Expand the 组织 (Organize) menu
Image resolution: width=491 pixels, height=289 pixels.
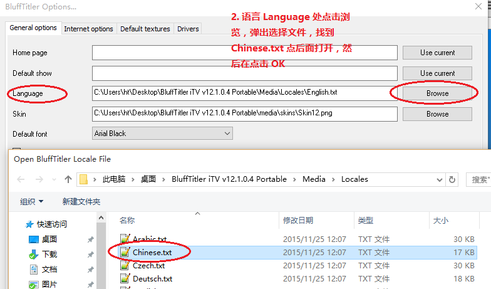pyautogui.click(x=32, y=202)
